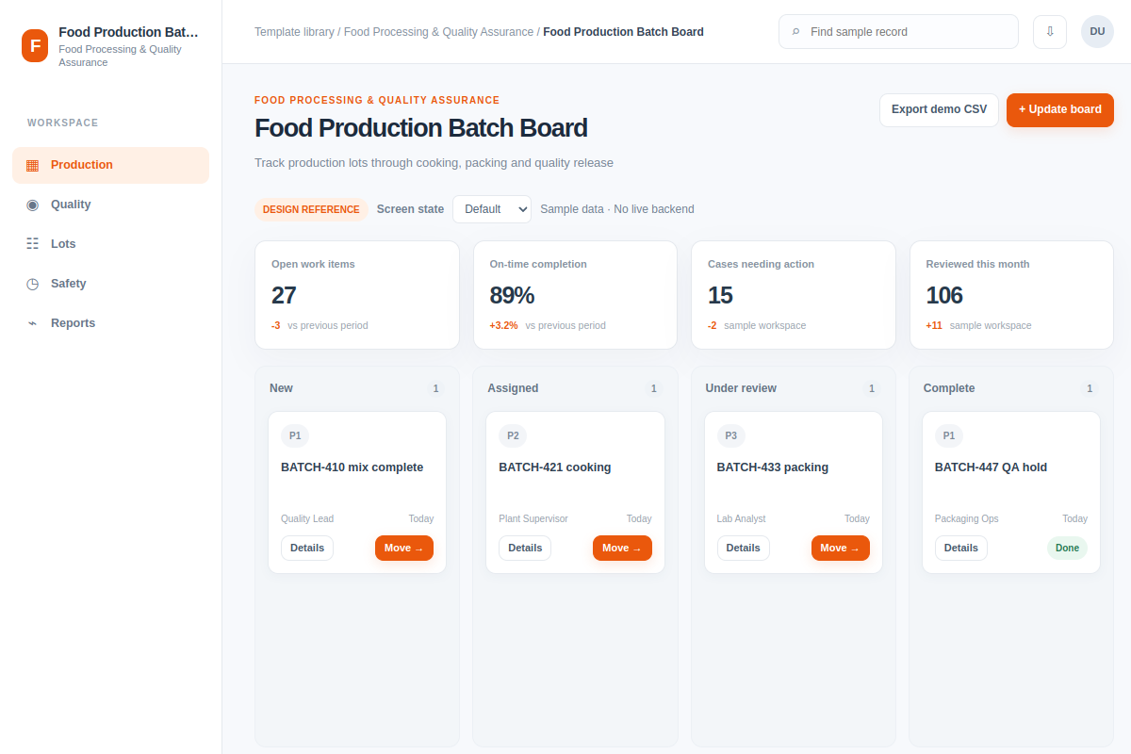This screenshot has width=1131, height=754.
Task: Open the Screen state Default dropdown
Action: [492, 209]
